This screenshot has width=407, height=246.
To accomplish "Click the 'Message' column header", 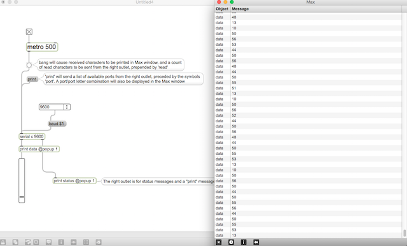I will pyautogui.click(x=240, y=9).
